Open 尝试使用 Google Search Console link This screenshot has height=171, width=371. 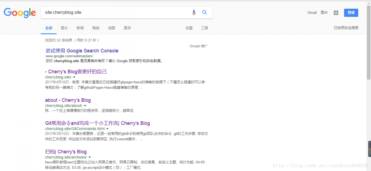point(82,51)
